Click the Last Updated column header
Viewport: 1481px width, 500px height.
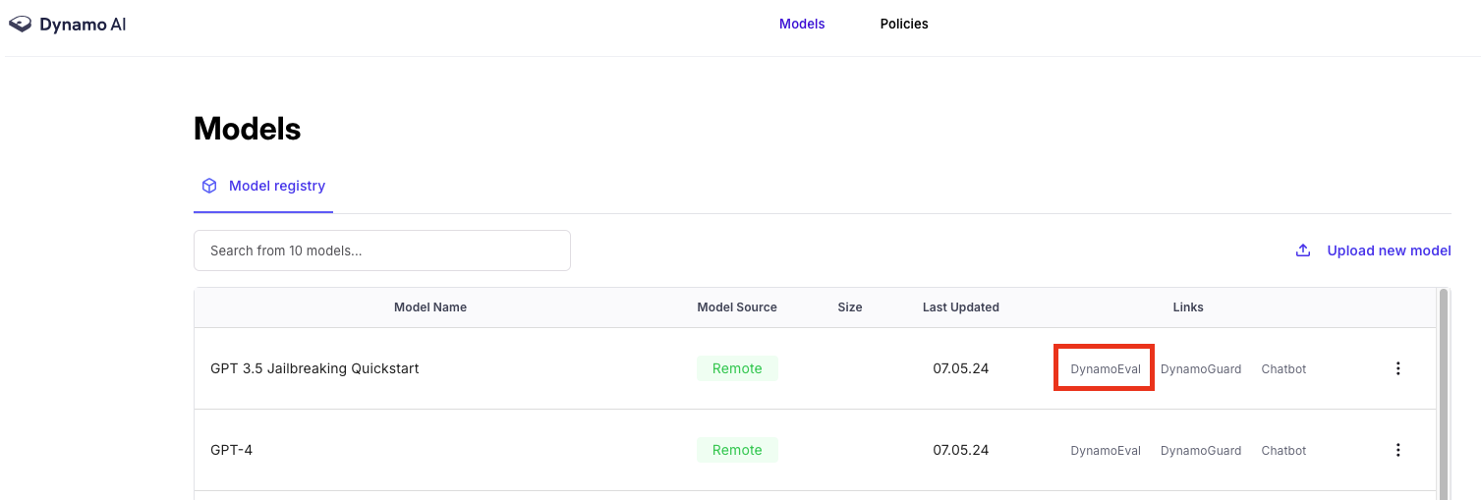(x=961, y=307)
